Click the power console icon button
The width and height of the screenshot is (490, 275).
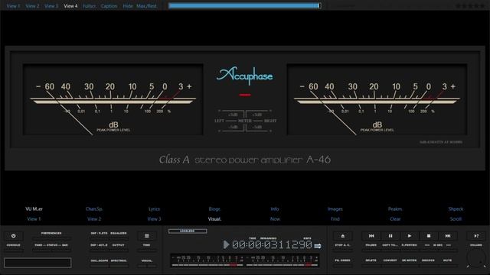point(14,236)
